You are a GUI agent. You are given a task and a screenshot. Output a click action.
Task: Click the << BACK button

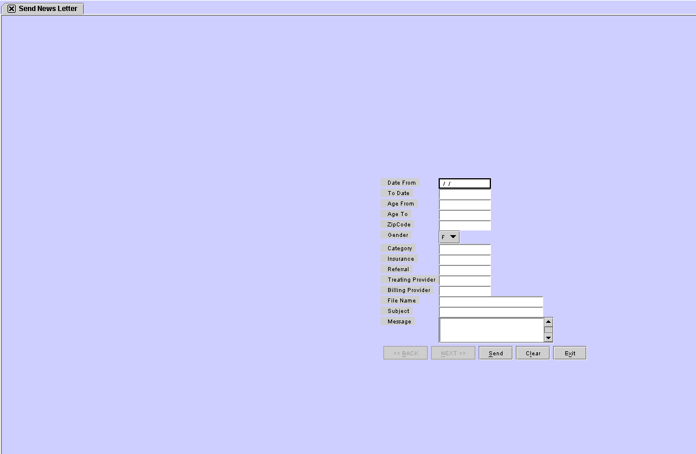[406, 354]
